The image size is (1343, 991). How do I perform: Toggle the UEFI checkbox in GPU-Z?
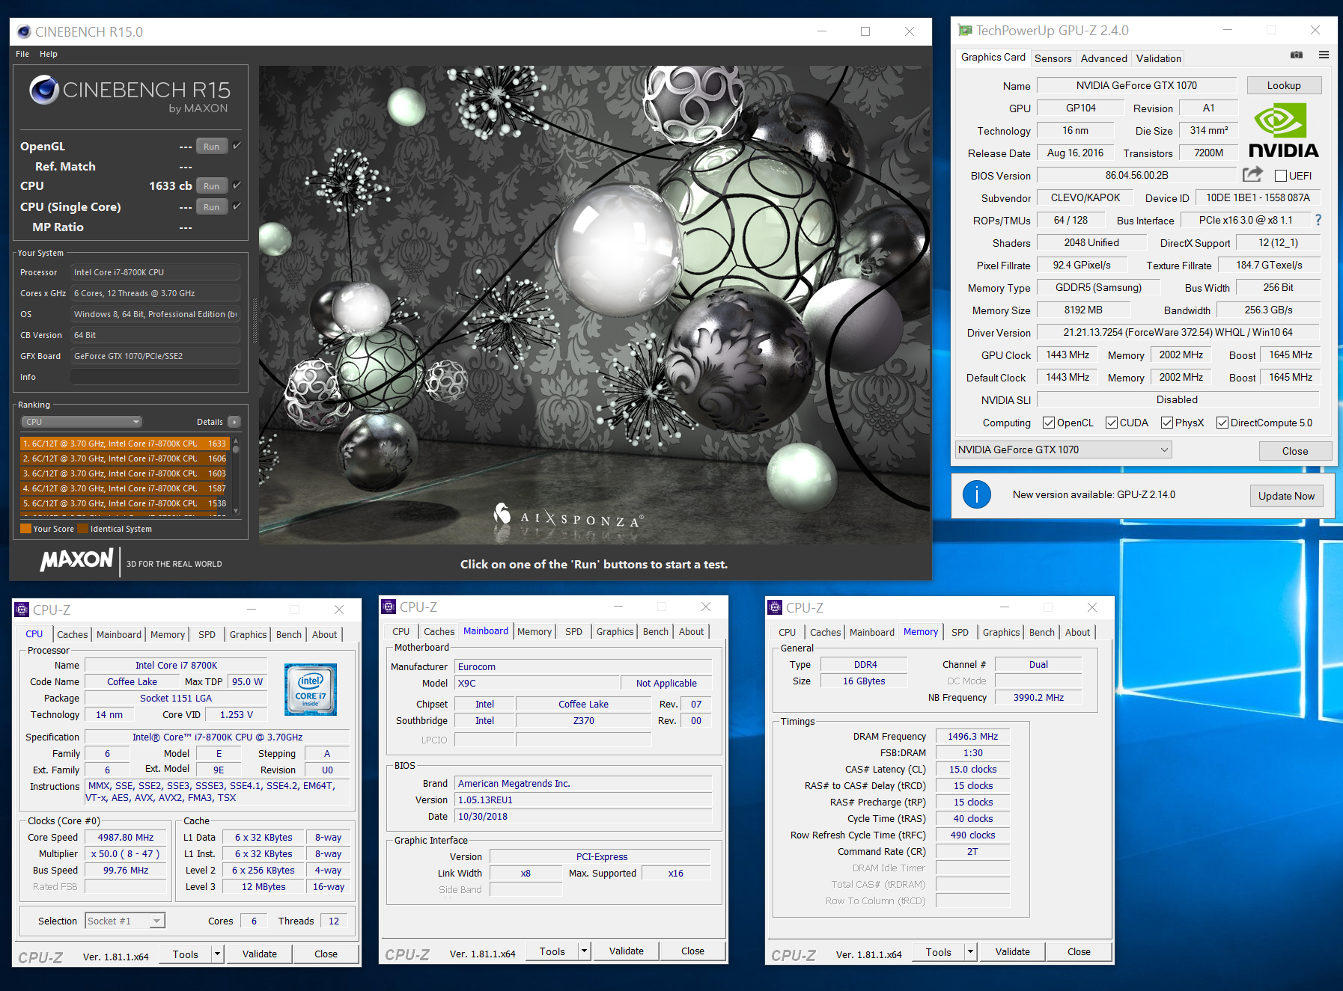(1281, 176)
